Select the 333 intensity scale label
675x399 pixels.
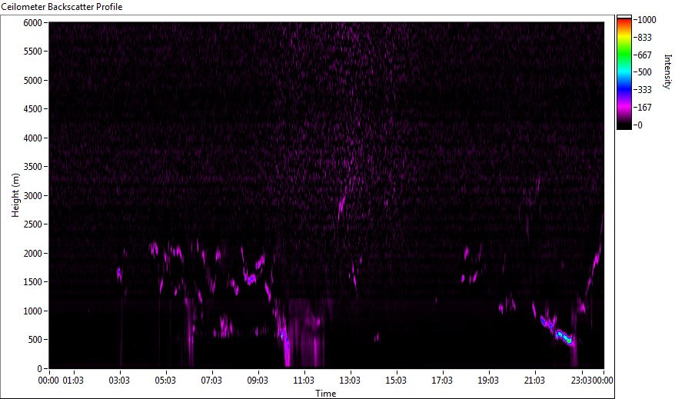pyautogui.click(x=645, y=89)
